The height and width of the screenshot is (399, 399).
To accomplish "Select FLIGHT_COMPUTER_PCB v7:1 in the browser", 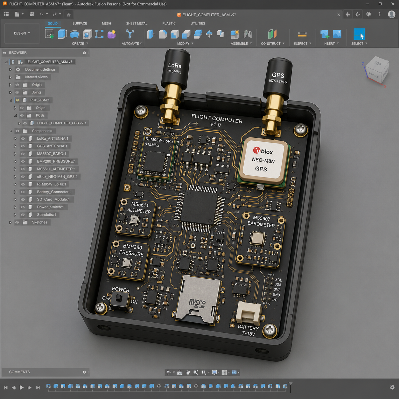I will pos(62,123).
